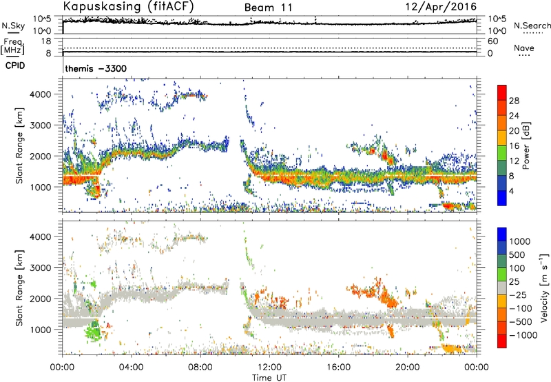Select the blue bottom segment of power colorbar
The image size is (551, 382).
pyautogui.click(x=502, y=198)
